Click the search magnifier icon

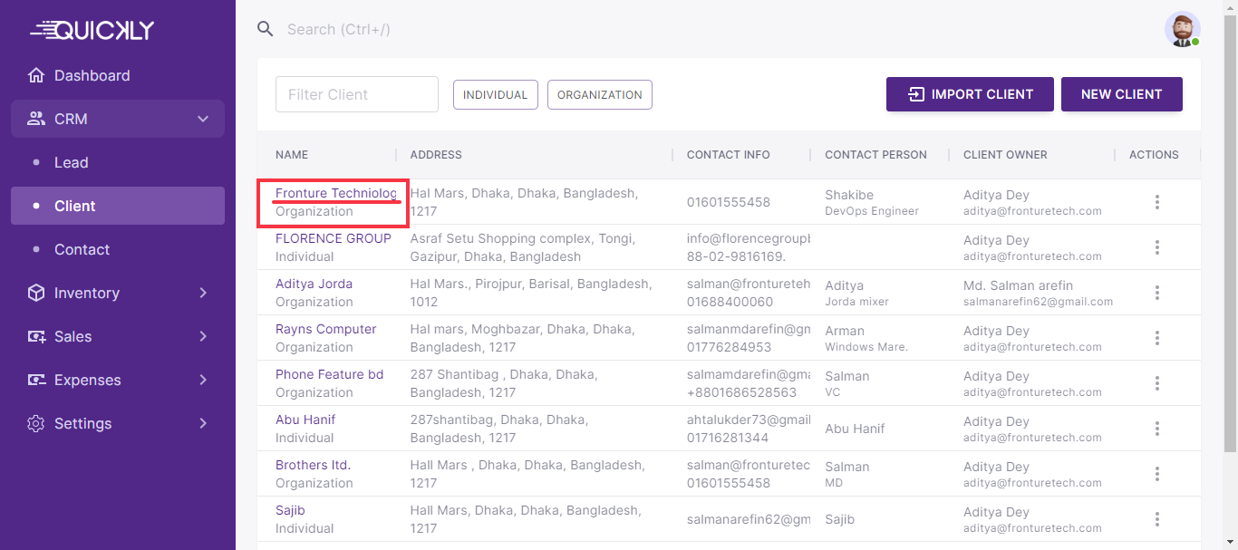[x=265, y=29]
